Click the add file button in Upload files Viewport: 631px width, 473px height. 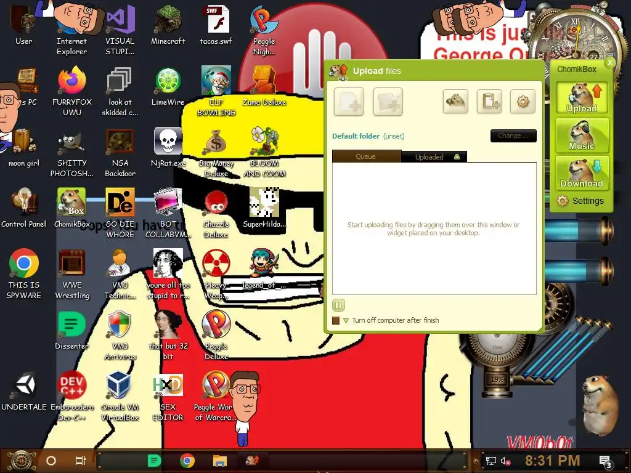tap(349, 102)
